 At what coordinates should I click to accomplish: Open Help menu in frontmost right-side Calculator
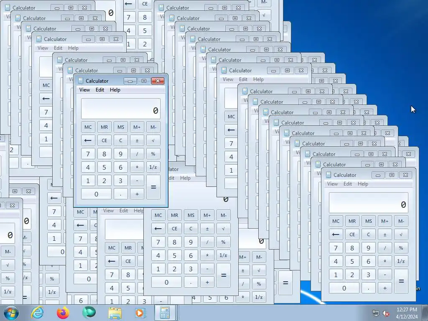(x=363, y=184)
